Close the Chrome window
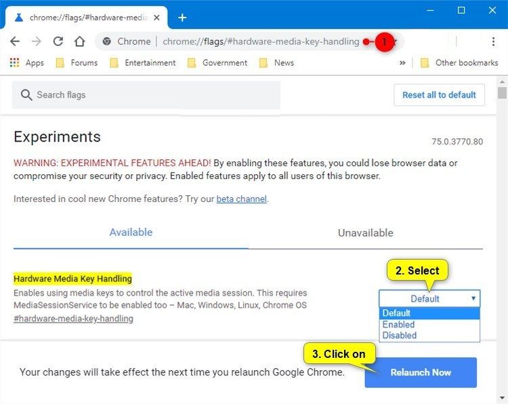Image resolution: width=508 pixels, height=404 pixels. [492, 10]
